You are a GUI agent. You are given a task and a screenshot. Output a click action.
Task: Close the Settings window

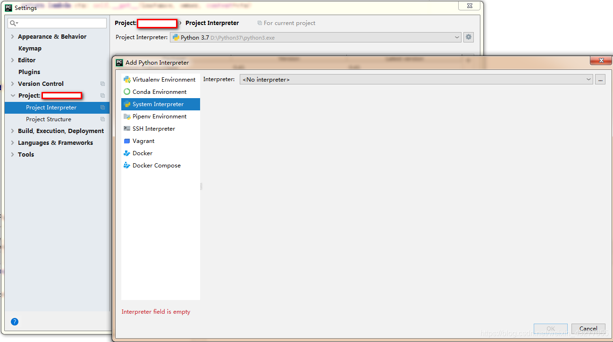[x=470, y=6]
